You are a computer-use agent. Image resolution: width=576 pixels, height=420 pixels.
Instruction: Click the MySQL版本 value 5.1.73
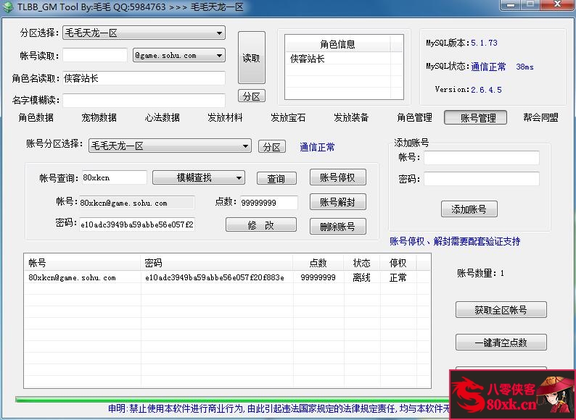pos(484,43)
